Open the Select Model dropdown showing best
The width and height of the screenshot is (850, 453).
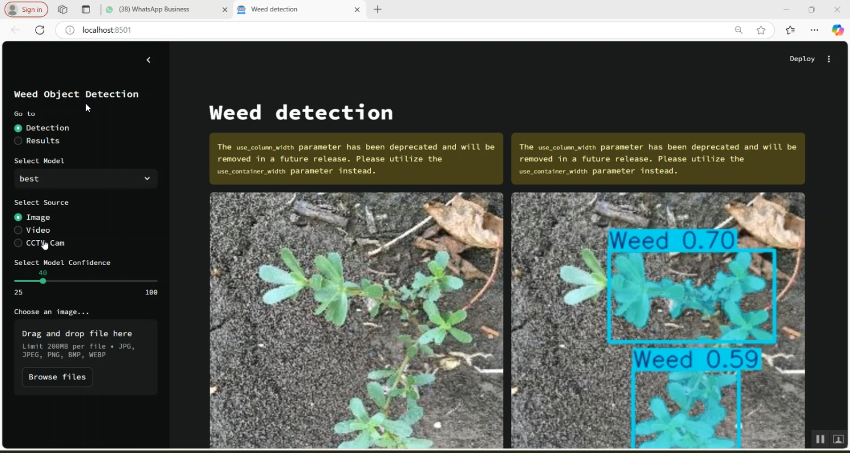click(x=85, y=178)
